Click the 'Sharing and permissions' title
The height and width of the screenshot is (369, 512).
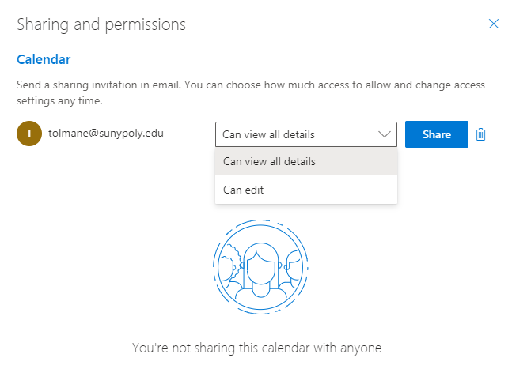click(101, 24)
